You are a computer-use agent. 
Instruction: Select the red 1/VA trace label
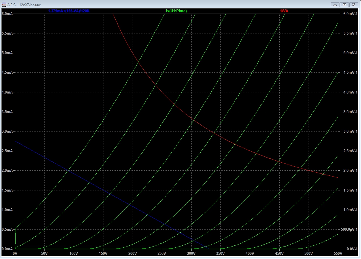284,11
